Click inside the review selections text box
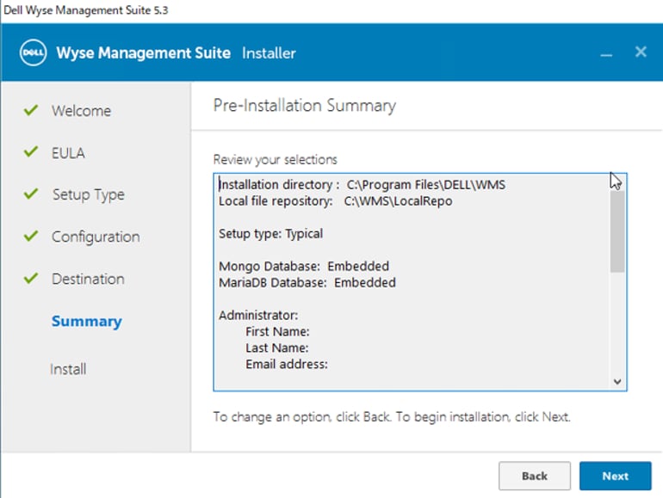Screen dimensions: 663x498 (x=412, y=282)
